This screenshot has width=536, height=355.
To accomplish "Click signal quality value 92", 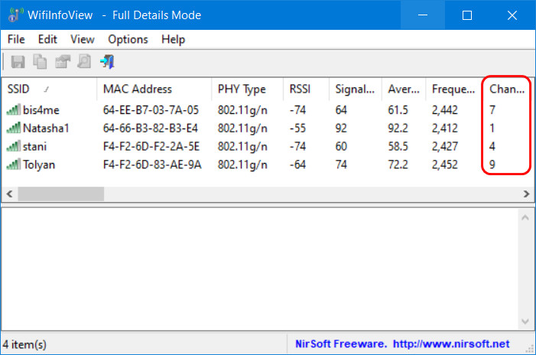I will (x=341, y=128).
